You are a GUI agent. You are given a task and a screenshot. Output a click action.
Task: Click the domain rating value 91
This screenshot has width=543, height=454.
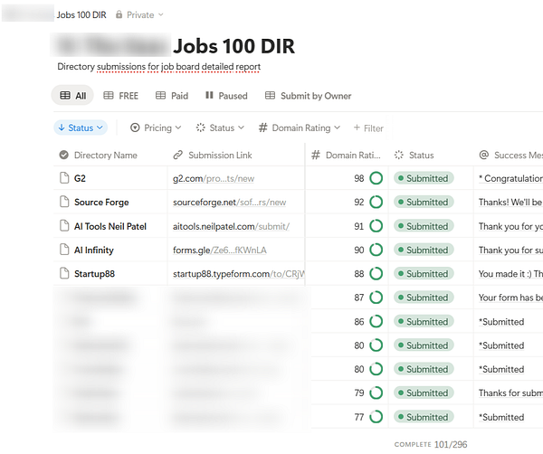359,226
